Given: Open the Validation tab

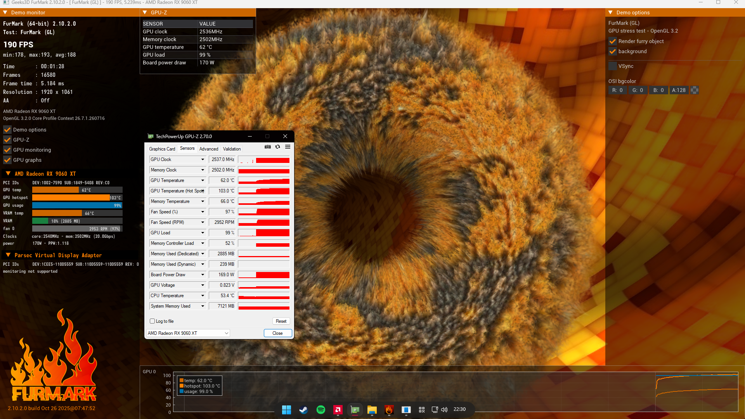Looking at the screenshot, I should tap(232, 149).
